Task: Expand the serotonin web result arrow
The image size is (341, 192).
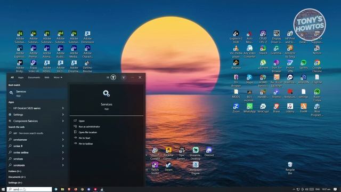Action: [x=63, y=165]
